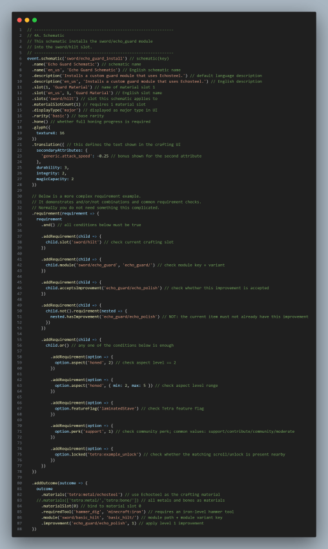Click 'generic.attack_speed' attribute key
The image size is (328, 549).
coord(67,156)
